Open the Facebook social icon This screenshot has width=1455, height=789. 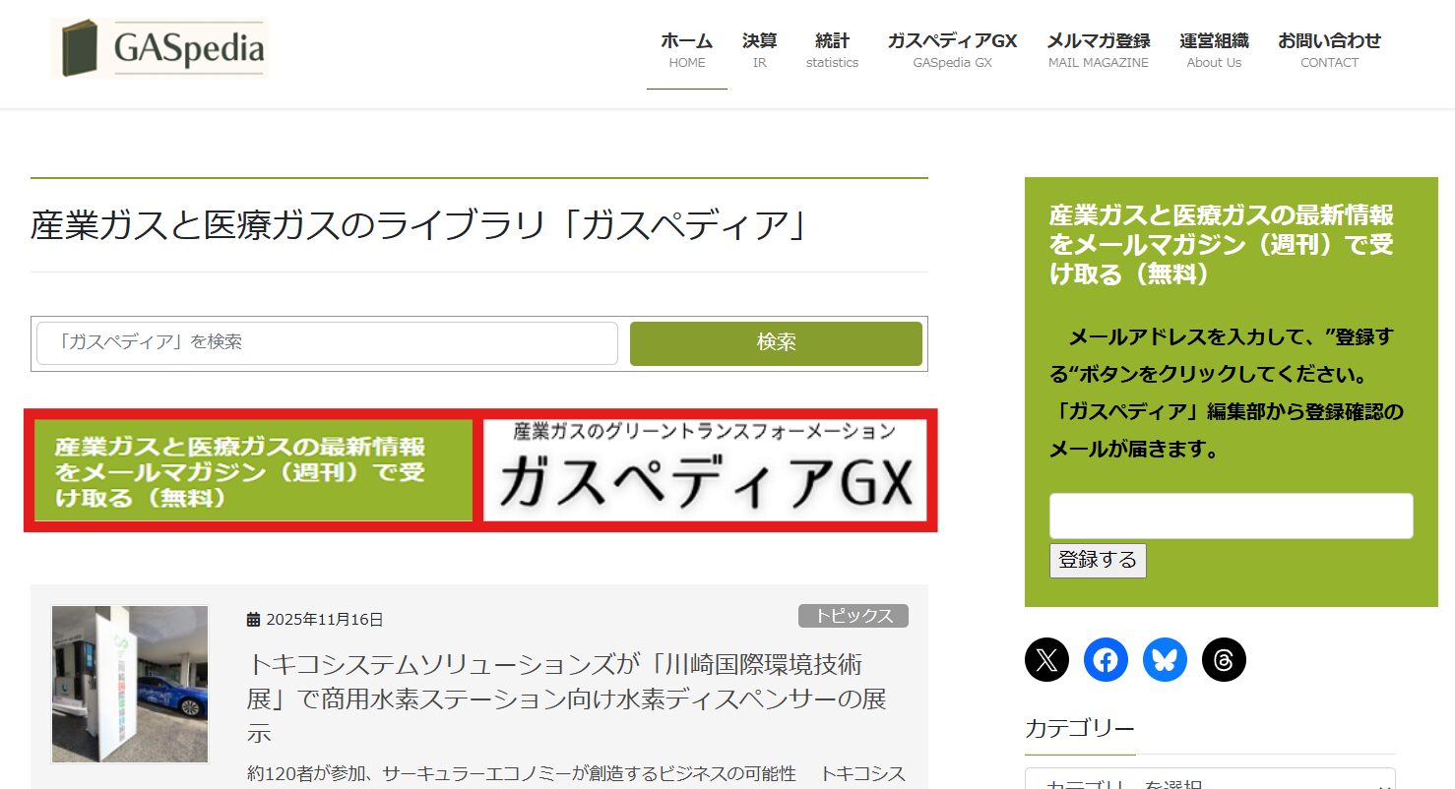1106,659
